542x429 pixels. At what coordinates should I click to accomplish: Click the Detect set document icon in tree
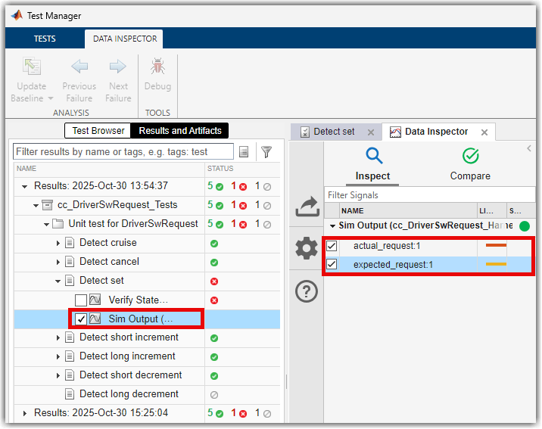pos(70,280)
